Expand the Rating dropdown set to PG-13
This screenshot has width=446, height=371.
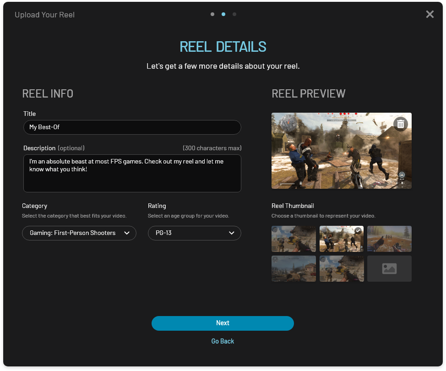(194, 233)
